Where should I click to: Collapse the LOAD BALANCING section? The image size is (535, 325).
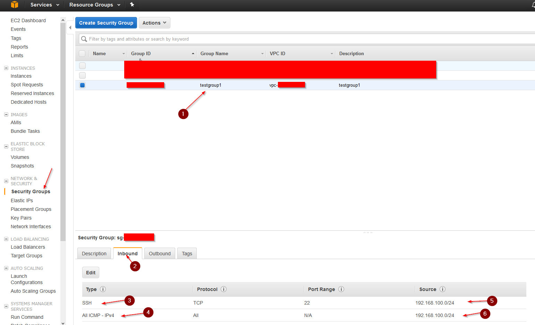point(6,239)
